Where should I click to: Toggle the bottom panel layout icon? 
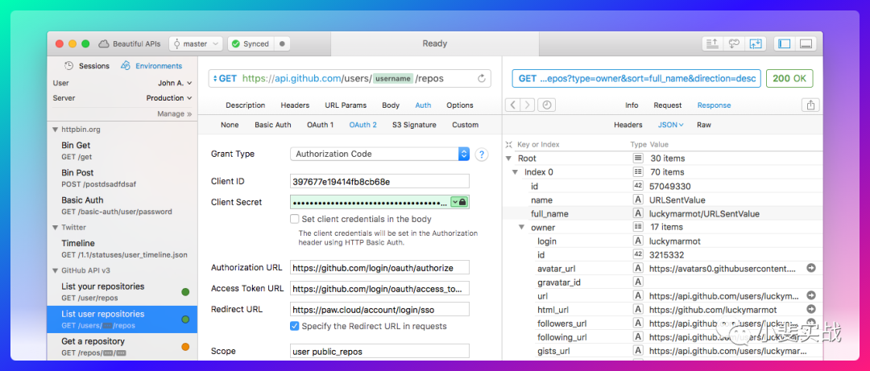(806, 43)
